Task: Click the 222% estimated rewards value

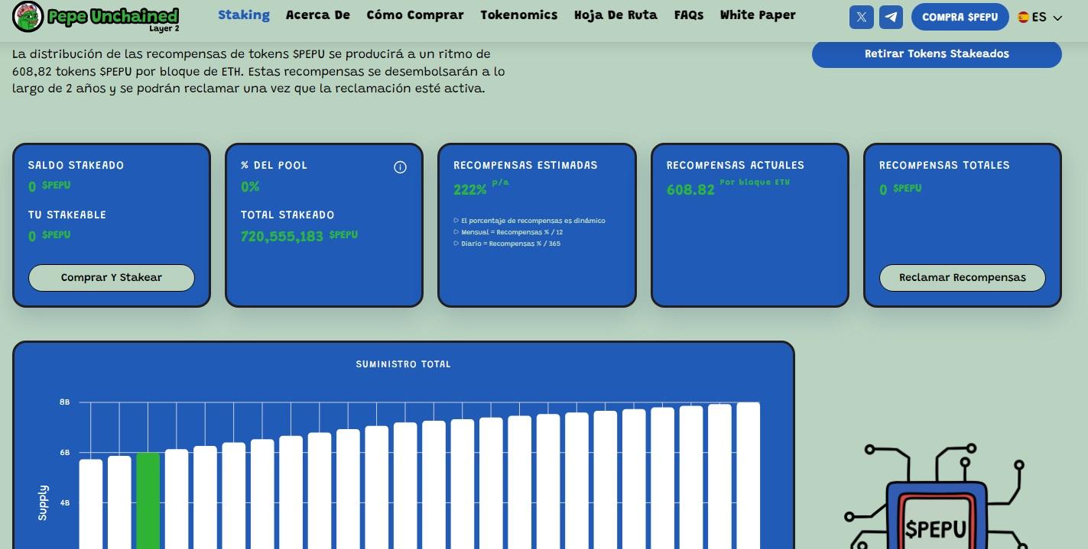Action: [x=470, y=189]
